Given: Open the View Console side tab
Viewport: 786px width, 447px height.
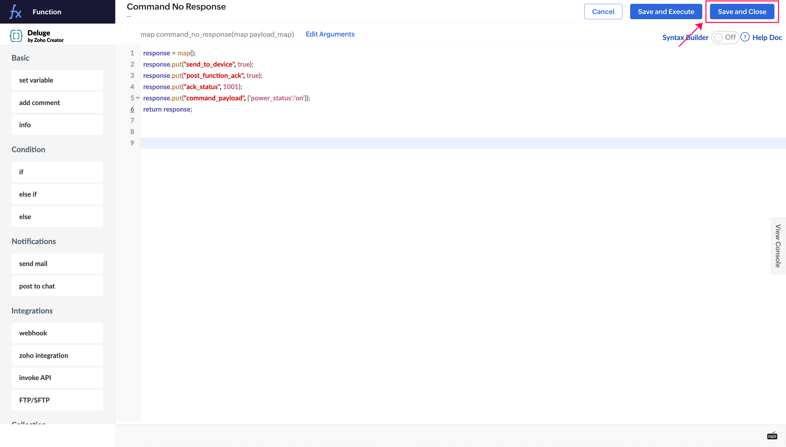Looking at the screenshot, I should click(778, 246).
